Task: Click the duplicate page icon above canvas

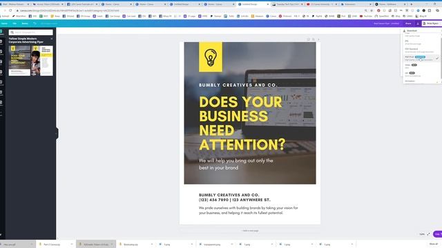Action: tap(308, 39)
